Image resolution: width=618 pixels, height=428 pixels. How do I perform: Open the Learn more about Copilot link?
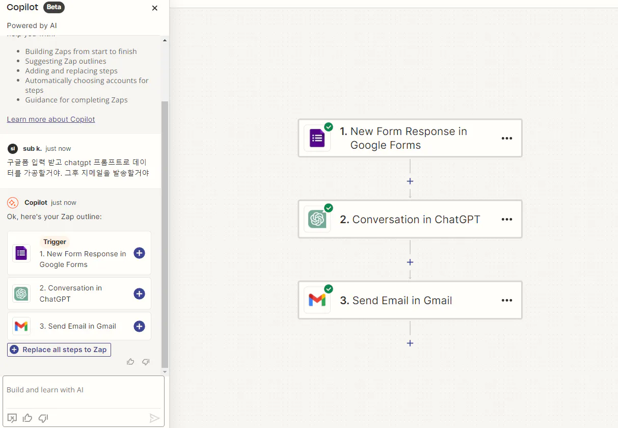click(x=51, y=119)
